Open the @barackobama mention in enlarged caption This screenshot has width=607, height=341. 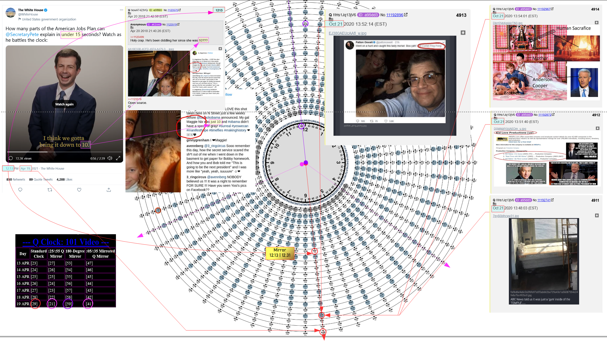208,117
